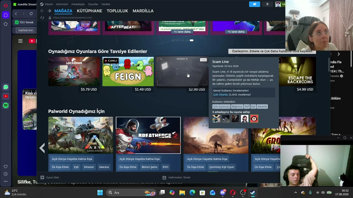Open Discord from the taskbar
353x198 pixels.
(223, 193)
